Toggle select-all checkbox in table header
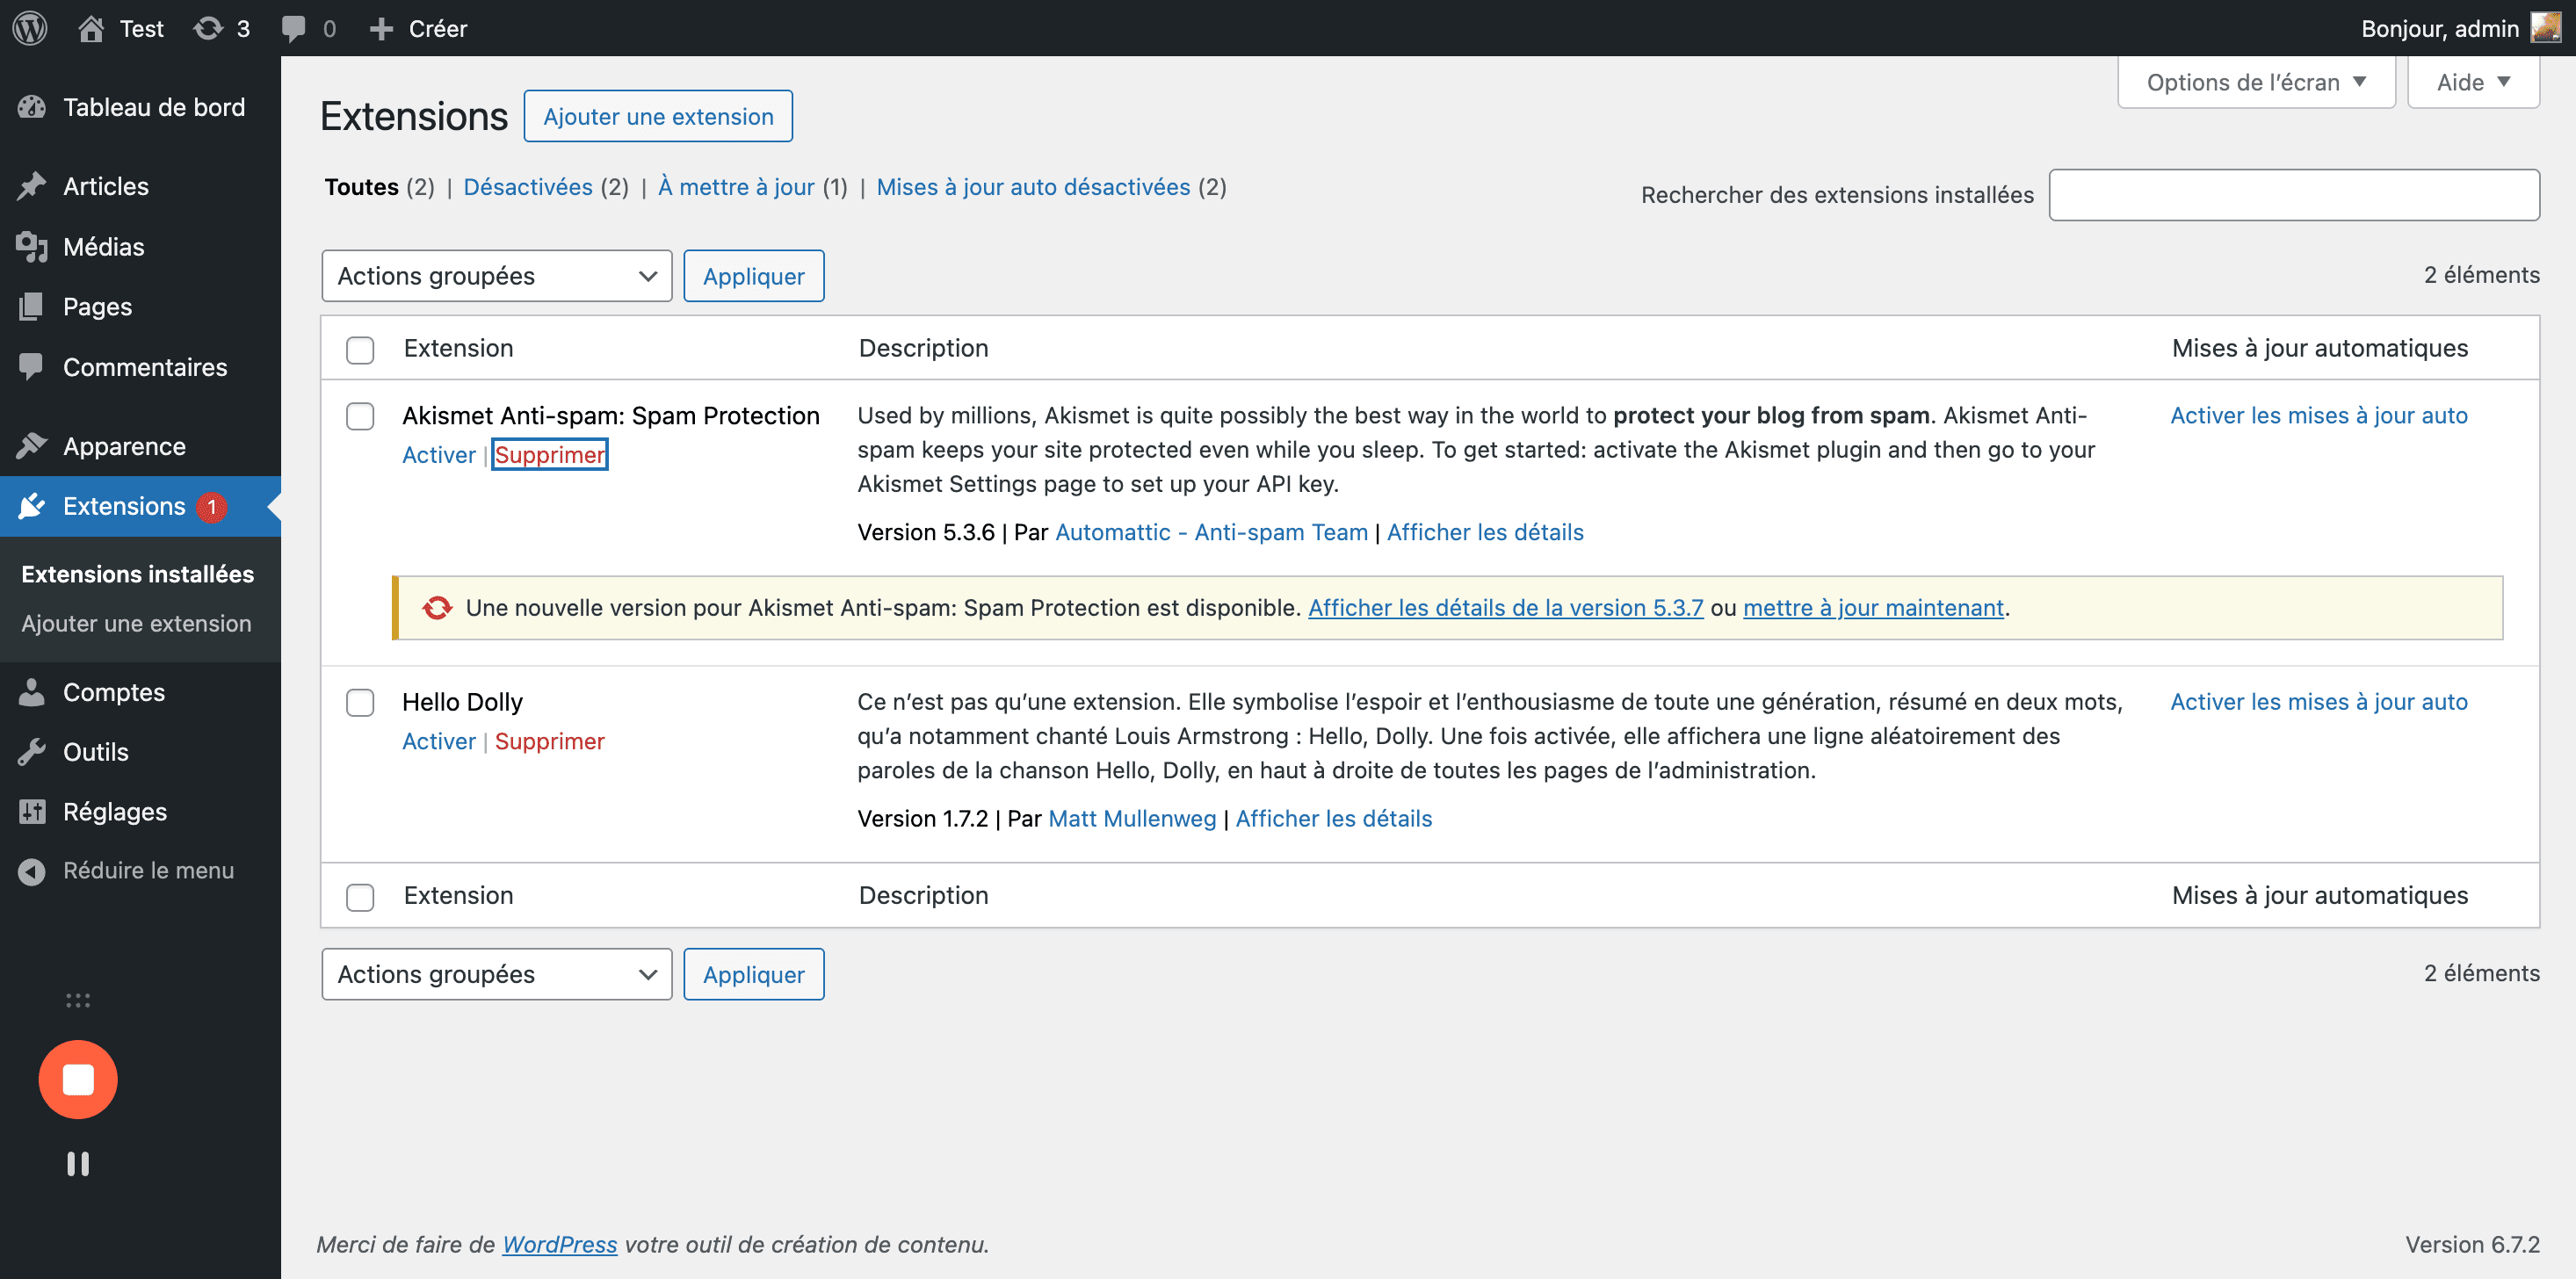The width and height of the screenshot is (2576, 1279). click(x=360, y=349)
